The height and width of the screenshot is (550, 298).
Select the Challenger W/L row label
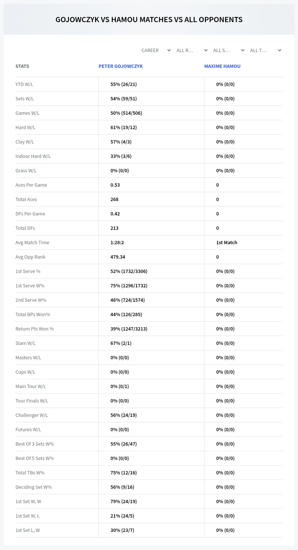[32, 415]
